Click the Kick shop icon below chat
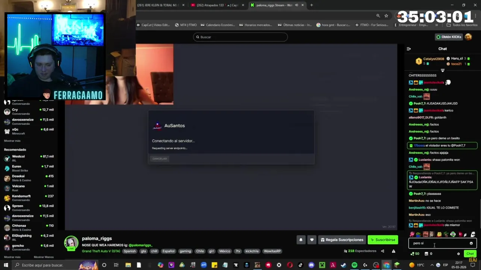The height and width of the screenshot is (270, 481). [427, 254]
